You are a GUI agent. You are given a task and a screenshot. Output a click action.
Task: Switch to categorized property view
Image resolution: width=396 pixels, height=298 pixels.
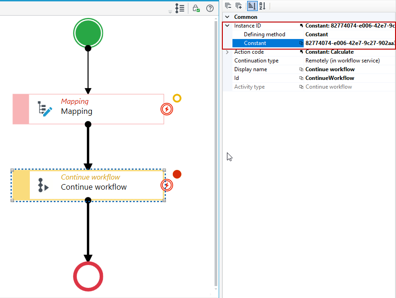click(252, 6)
